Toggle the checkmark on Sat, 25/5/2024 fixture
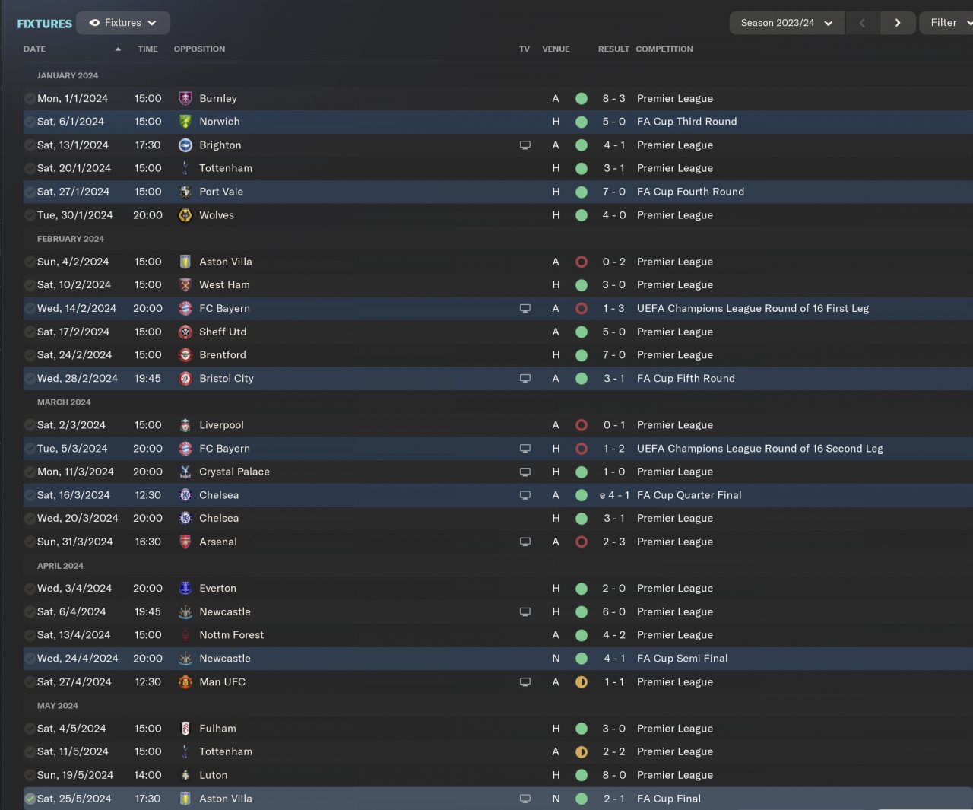973x810 pixels. (x=30, y=799)
